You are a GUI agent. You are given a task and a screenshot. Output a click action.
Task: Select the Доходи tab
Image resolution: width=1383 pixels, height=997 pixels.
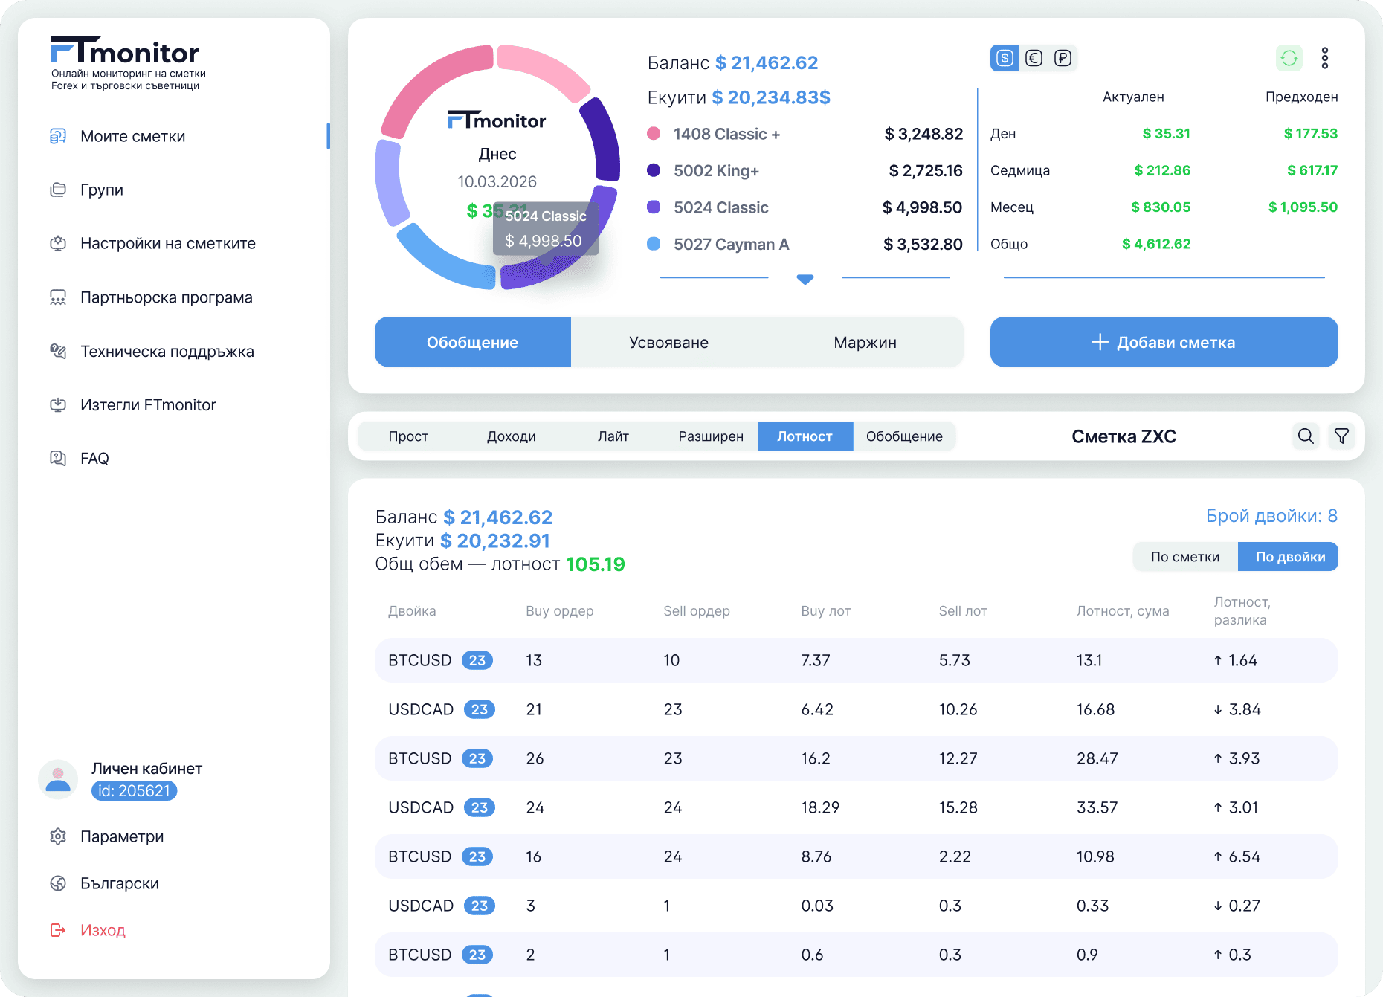point(512,436)
